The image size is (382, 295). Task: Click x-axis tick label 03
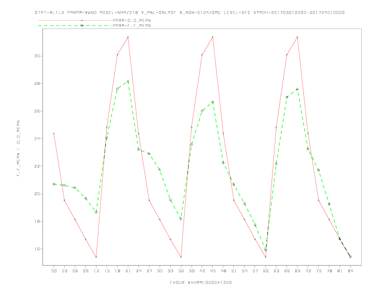(x=64, y=271)
